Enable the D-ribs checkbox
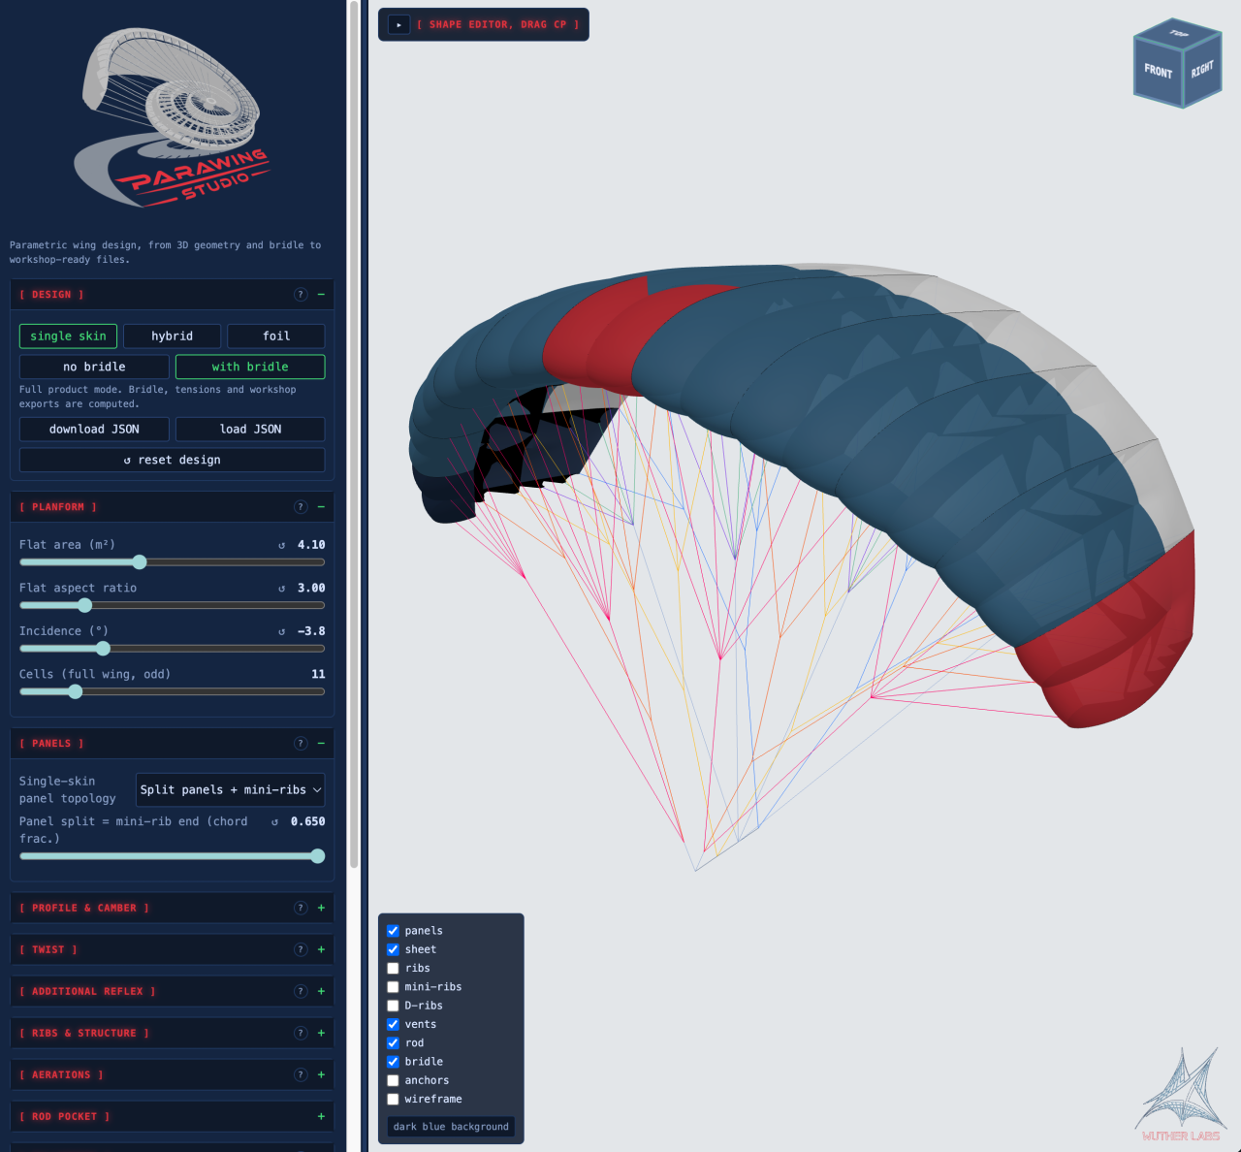 click(393, 1006)
